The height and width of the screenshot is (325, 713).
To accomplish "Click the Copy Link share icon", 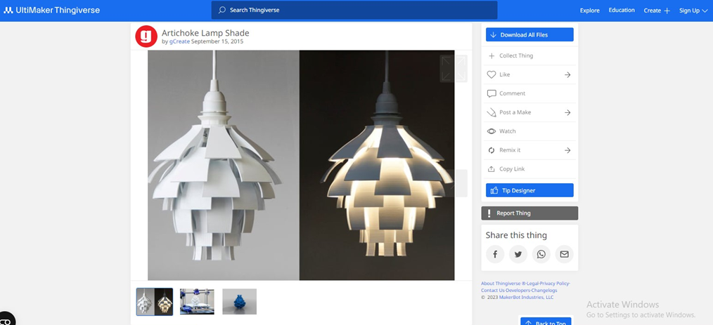I will [x=491, y=169].
